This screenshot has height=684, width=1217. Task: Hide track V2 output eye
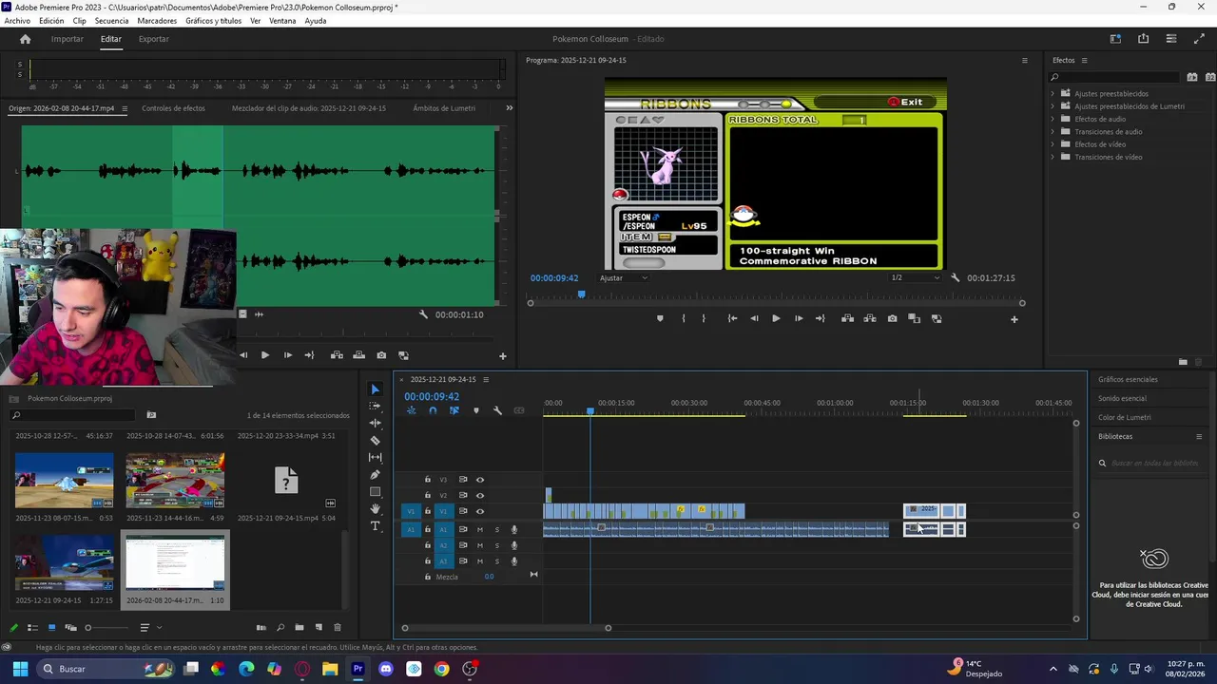479,495
